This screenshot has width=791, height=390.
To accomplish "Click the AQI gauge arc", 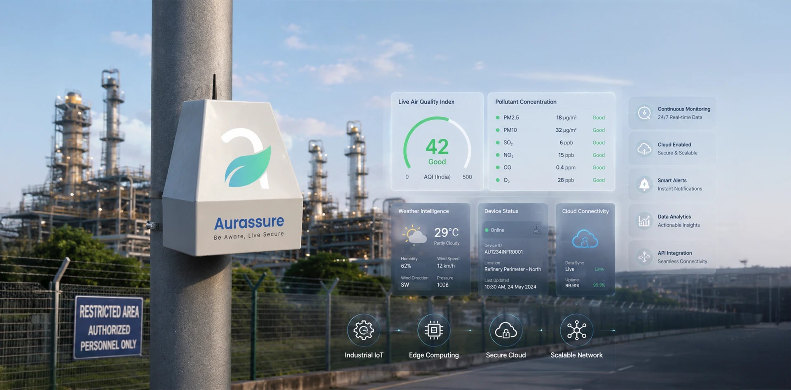I will [x=437, y=142].
